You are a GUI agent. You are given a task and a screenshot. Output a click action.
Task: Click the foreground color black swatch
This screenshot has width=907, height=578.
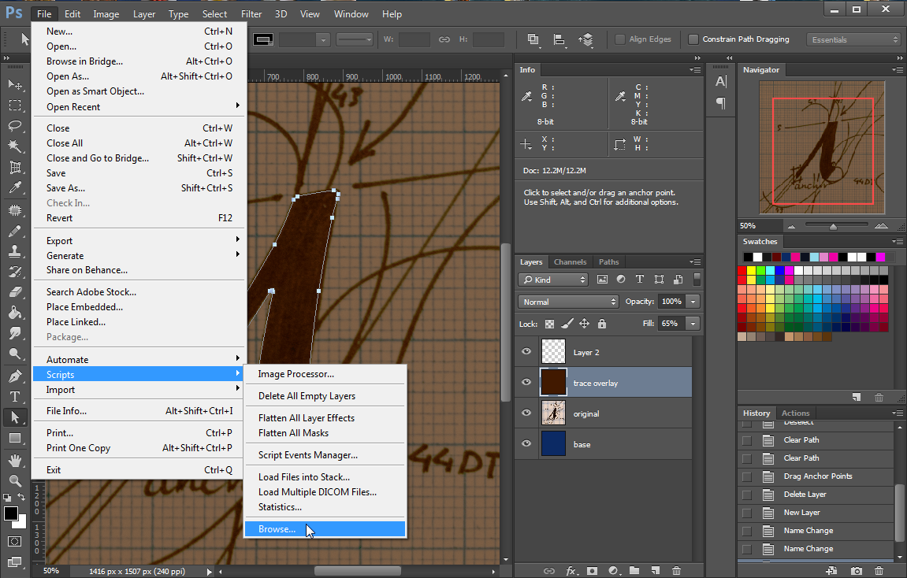click(10, 513)
